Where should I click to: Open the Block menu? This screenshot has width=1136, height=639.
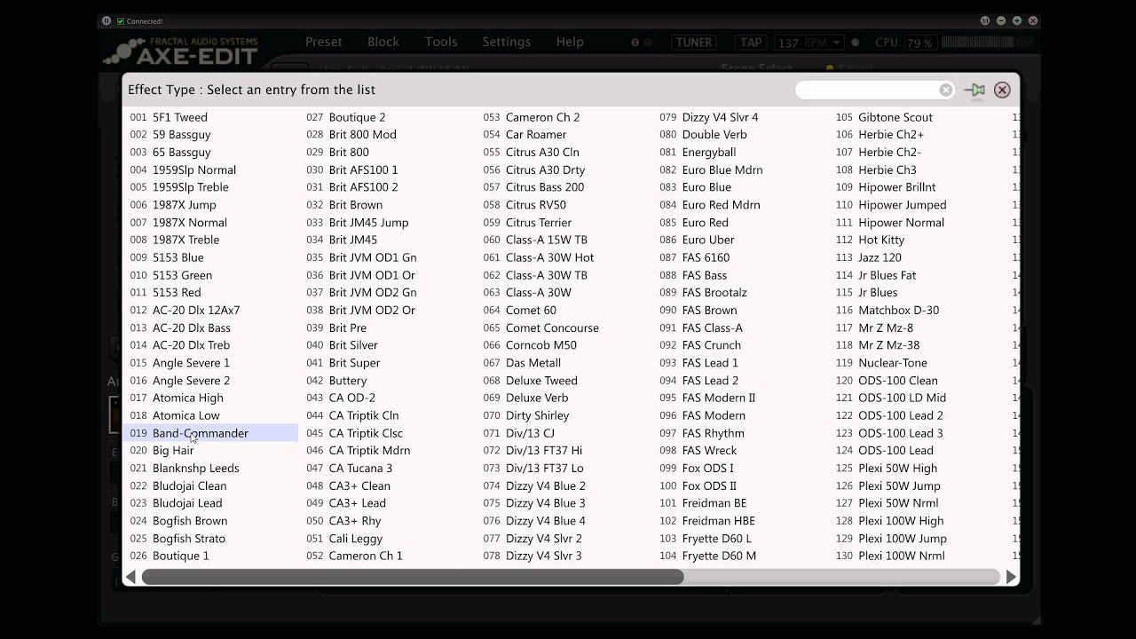coord(383,42)
